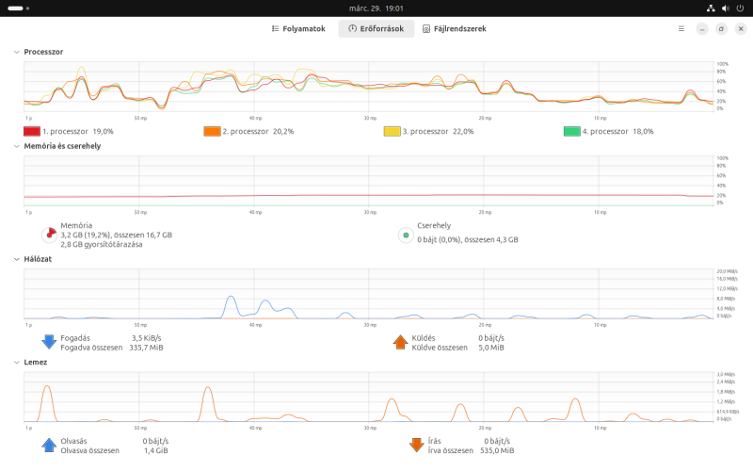Screen dimensions: 753x471
Task: Click the Hálózat traffic graph
Action: point(368,294)
